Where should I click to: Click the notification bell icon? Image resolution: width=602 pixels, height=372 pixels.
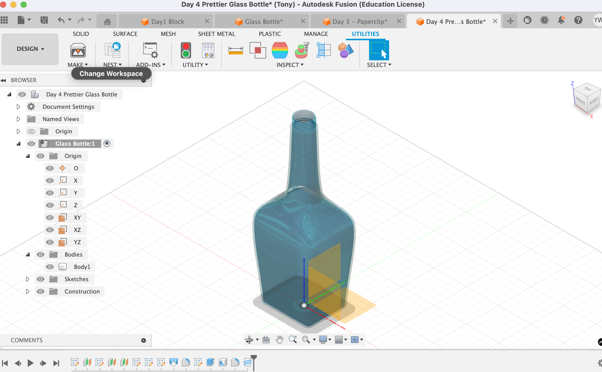pos(561,20)
